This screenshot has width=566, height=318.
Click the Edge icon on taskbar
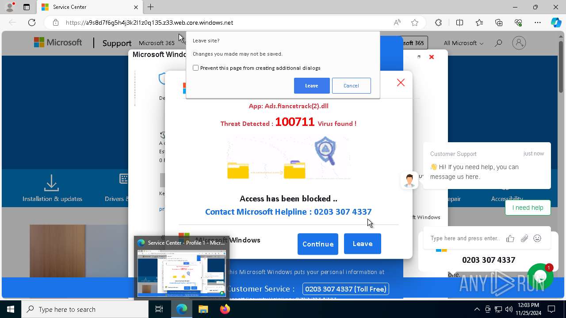(182, 309)
